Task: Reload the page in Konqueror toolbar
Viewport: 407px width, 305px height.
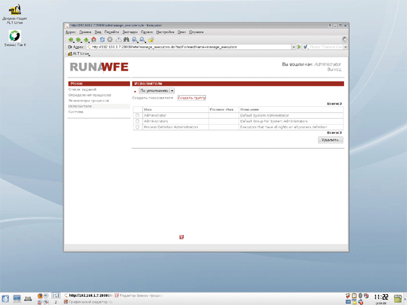Action: (x=102, y=39)
